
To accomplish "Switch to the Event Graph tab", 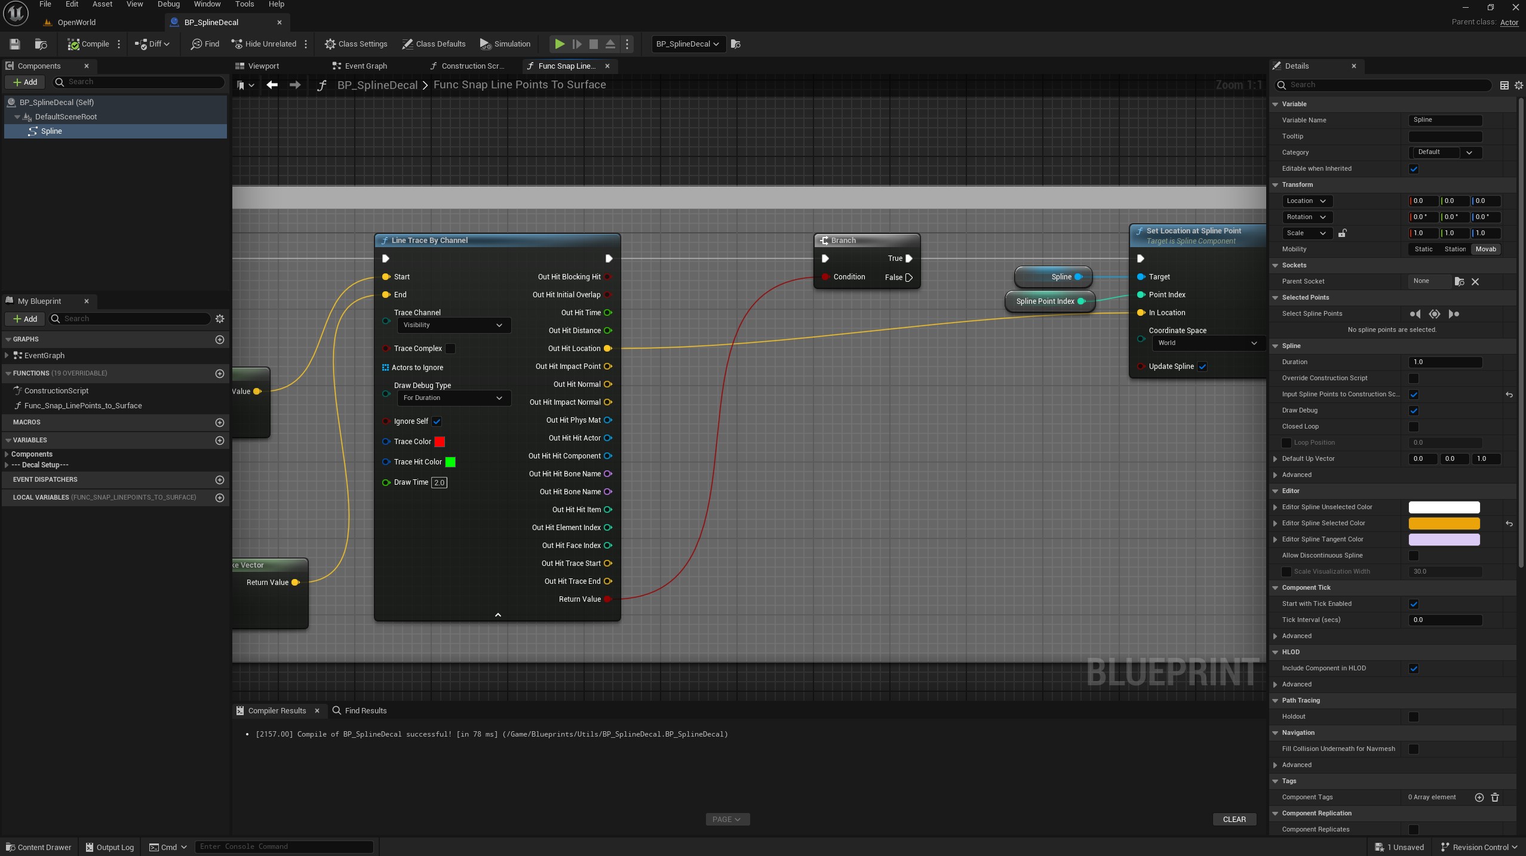I will 365,66.
